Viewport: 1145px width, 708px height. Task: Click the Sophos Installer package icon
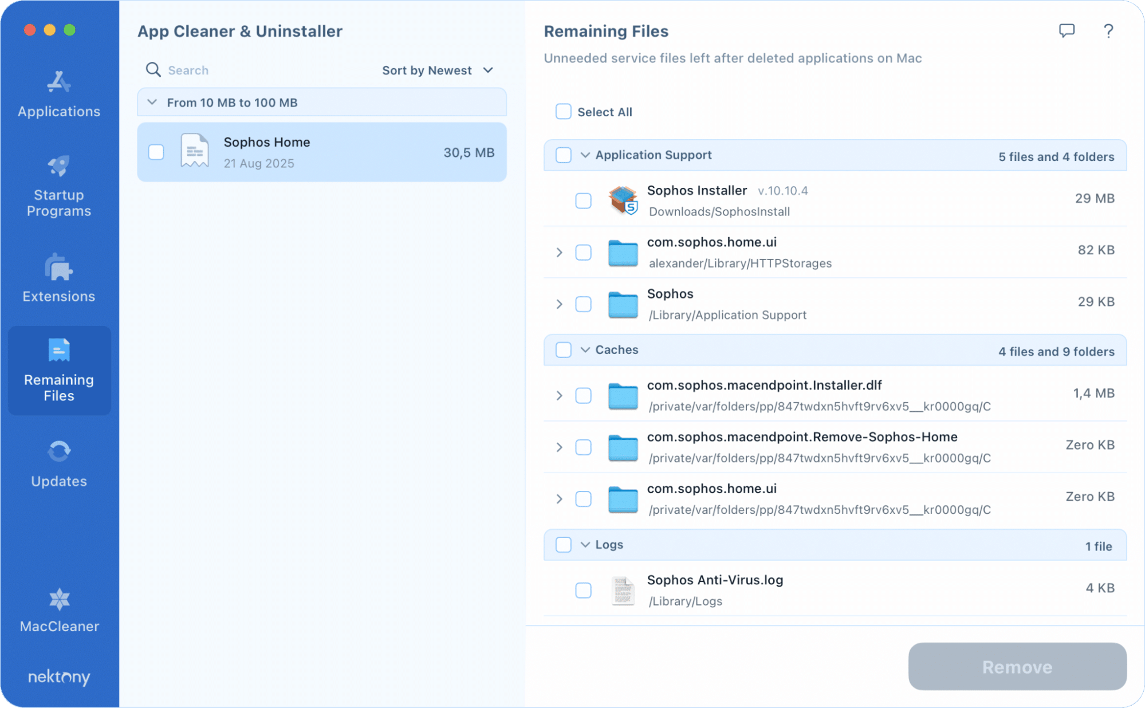[x=623, y=200]
